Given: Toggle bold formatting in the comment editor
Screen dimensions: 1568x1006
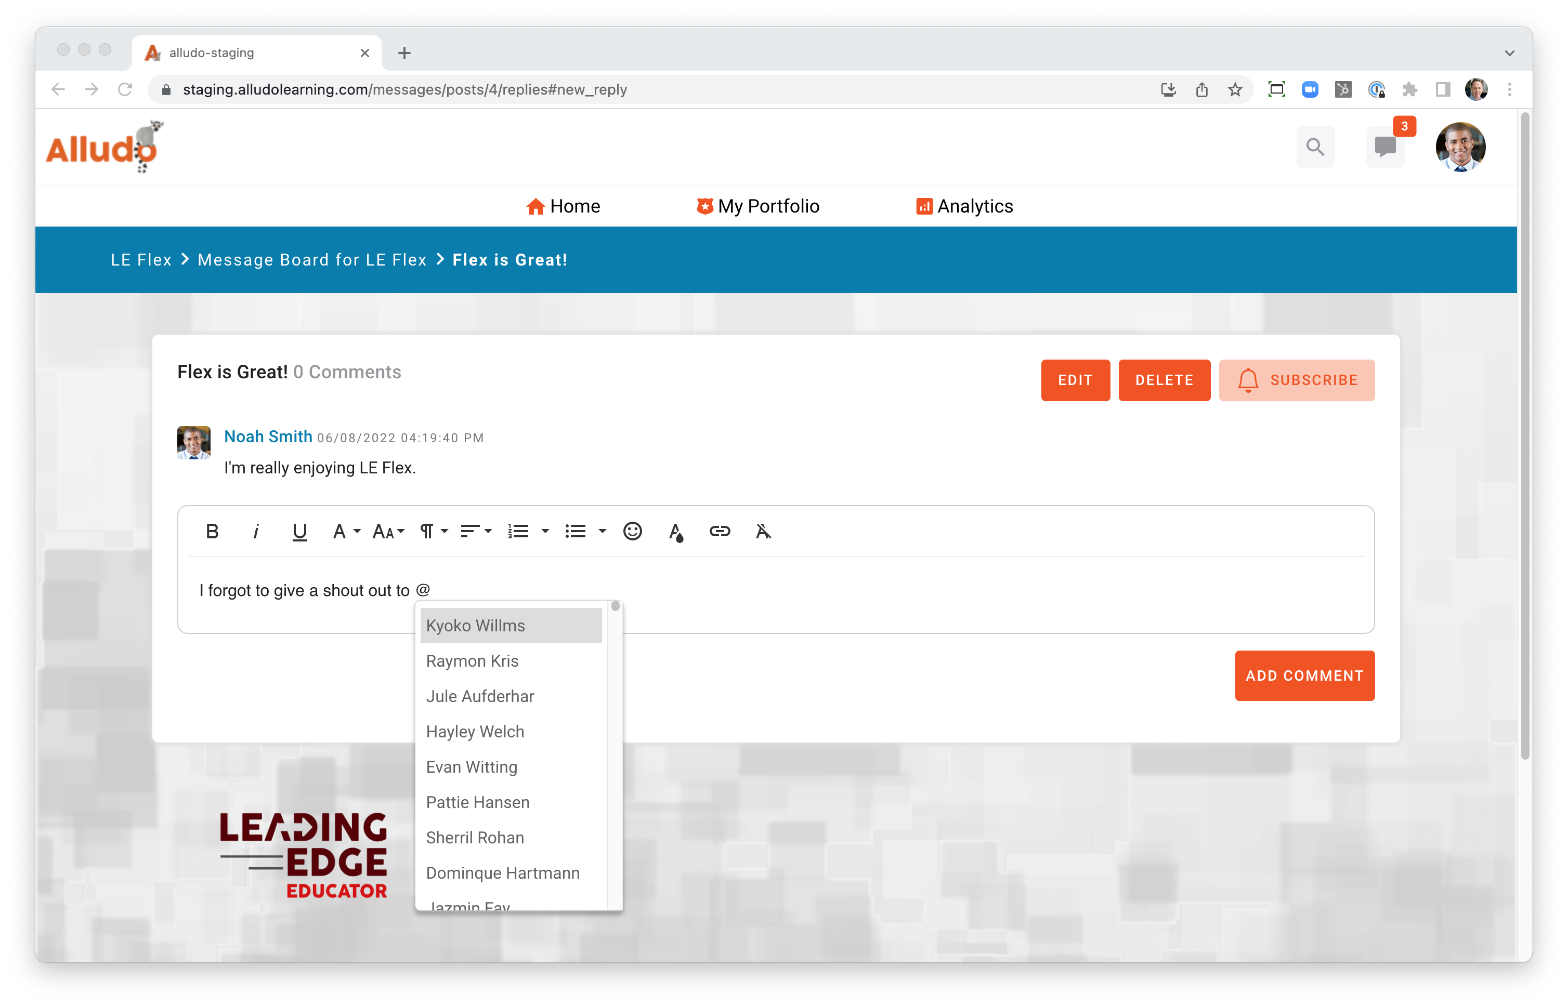Looking at the screenshot, I should [x=212, y=531].
